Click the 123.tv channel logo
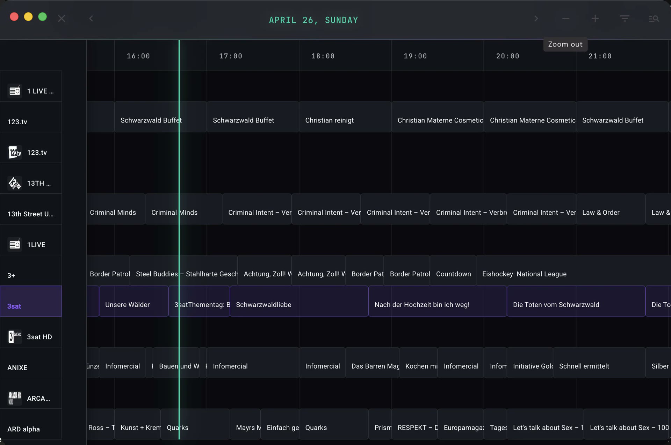The width and height of the screenshot is (671, 445). (x=15, y=153)
